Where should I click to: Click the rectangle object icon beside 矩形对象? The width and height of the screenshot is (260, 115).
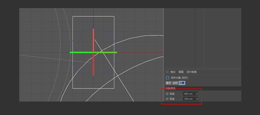(167, 78)
